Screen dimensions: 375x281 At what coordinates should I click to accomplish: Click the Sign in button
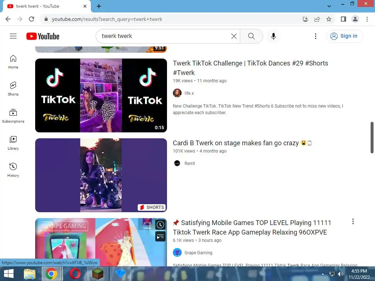click(344, 36)
